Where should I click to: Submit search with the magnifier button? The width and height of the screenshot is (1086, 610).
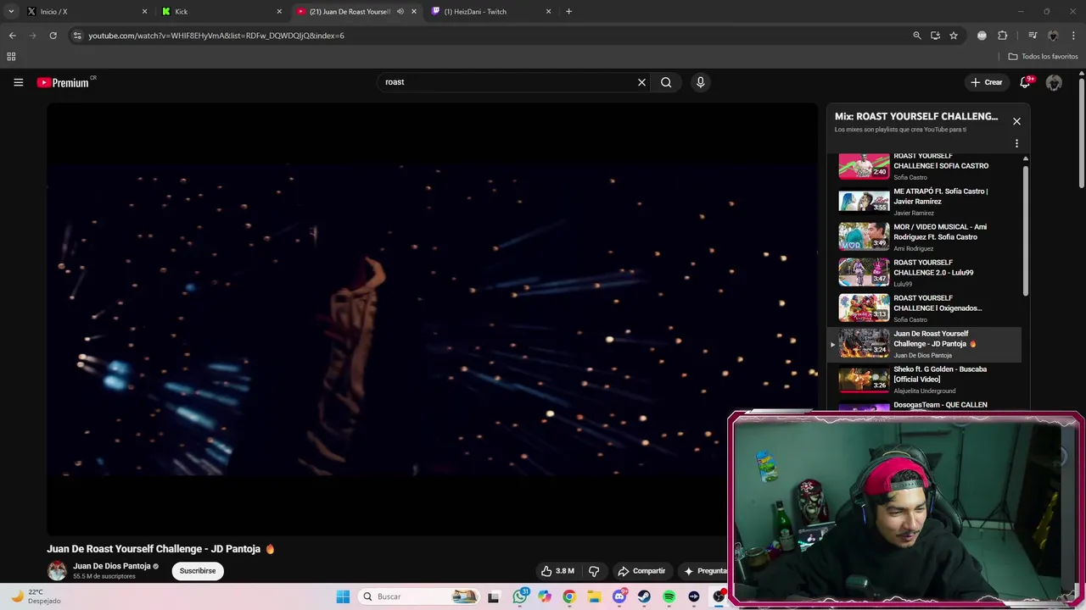coord(666,82)
